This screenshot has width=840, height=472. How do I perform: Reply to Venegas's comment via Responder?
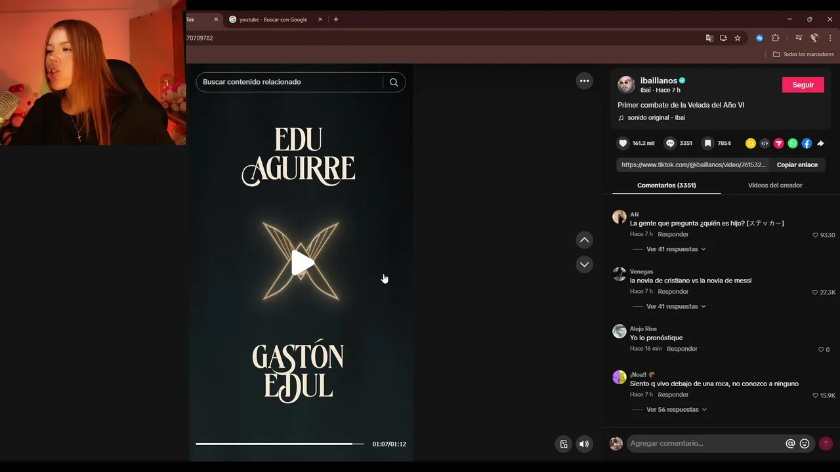[673, 291]
